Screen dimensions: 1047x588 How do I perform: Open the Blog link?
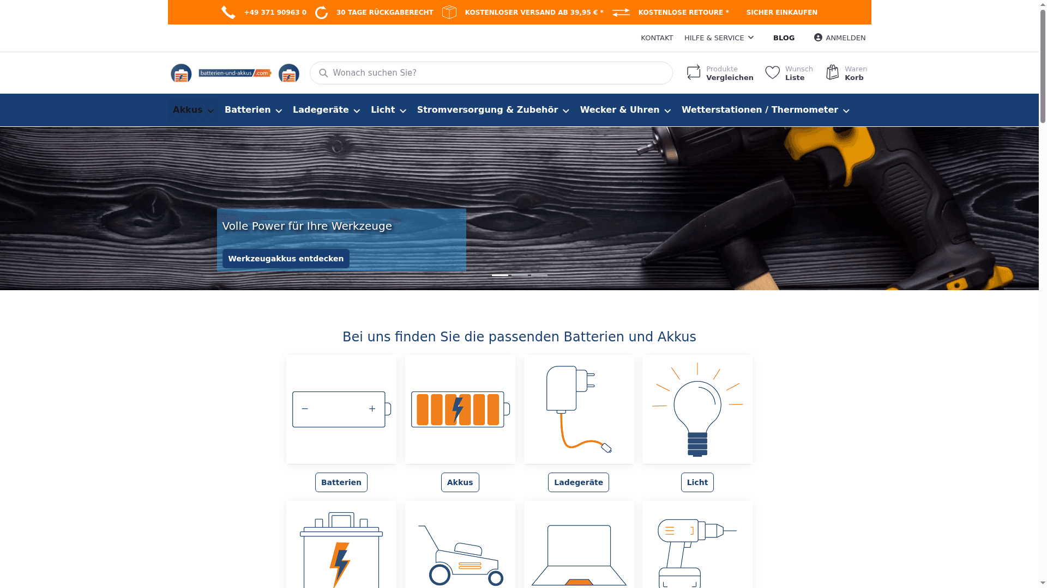coord(784,38)
